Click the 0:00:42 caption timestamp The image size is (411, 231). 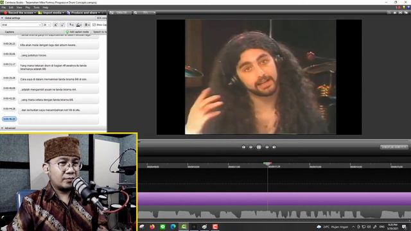[9, 98]
